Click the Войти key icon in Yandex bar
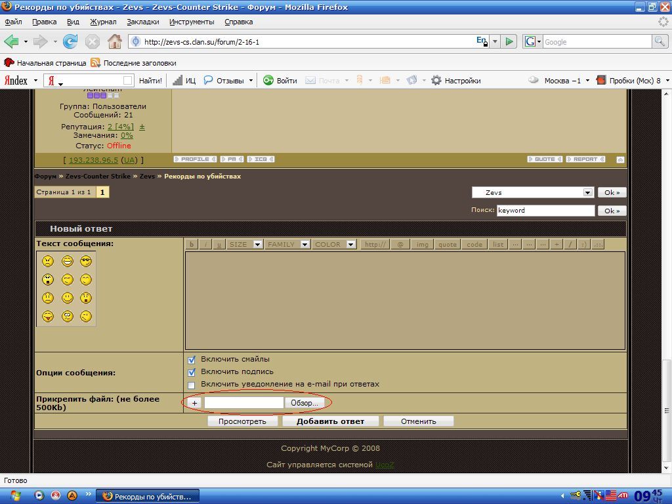672x504 pixels. [268, 81]
